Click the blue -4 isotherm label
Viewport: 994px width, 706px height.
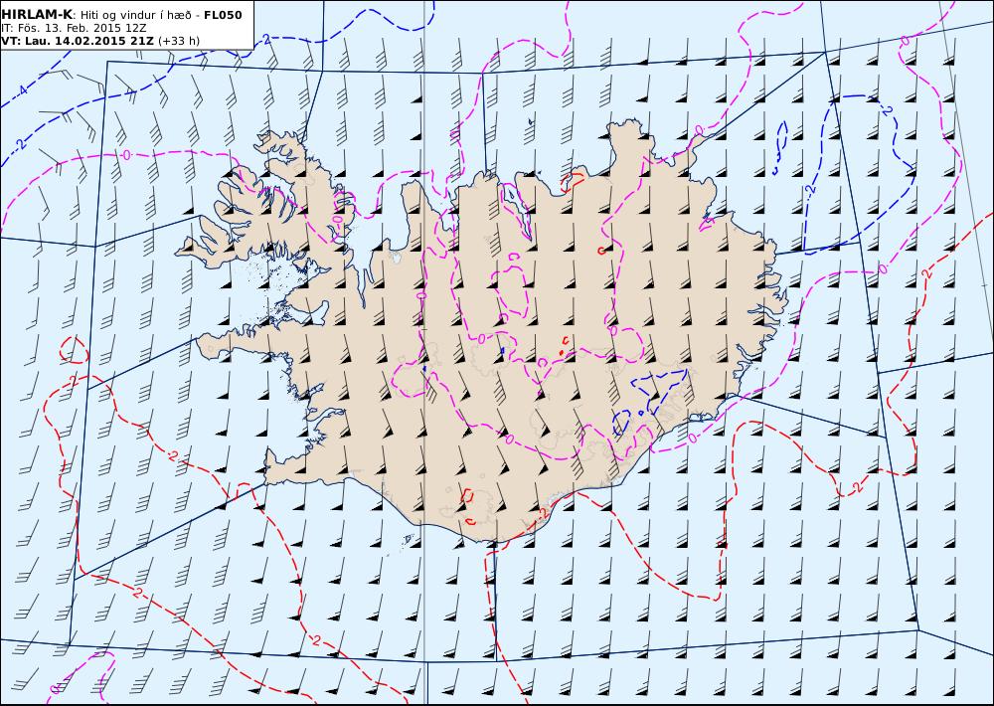[21, 90]
